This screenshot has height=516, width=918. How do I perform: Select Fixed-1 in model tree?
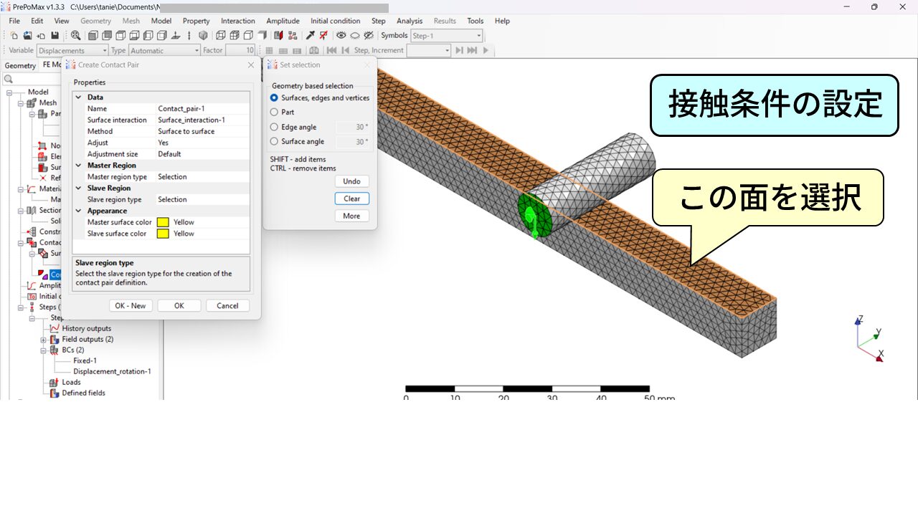85,361
